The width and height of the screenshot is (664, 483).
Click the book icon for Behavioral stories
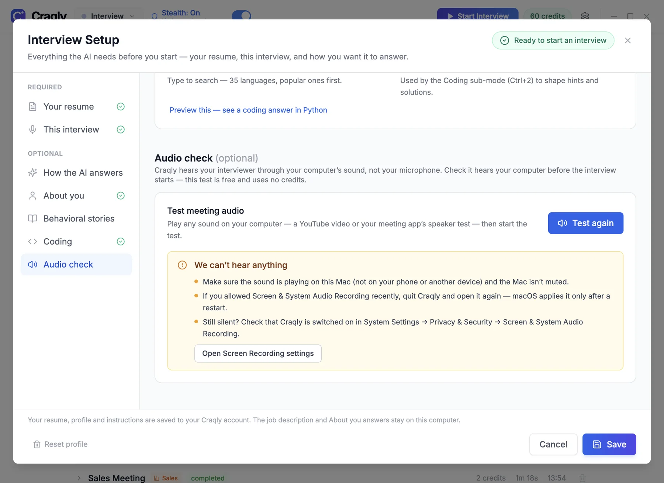coord(32,218)
